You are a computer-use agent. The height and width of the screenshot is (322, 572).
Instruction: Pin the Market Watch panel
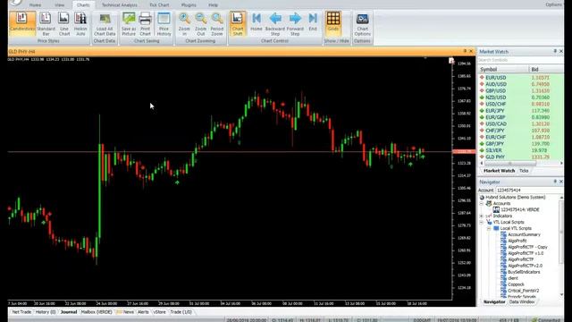[x=555, y=51]
